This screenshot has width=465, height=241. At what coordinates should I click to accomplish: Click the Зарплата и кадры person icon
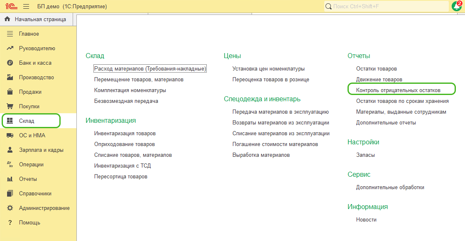point(10,150)
